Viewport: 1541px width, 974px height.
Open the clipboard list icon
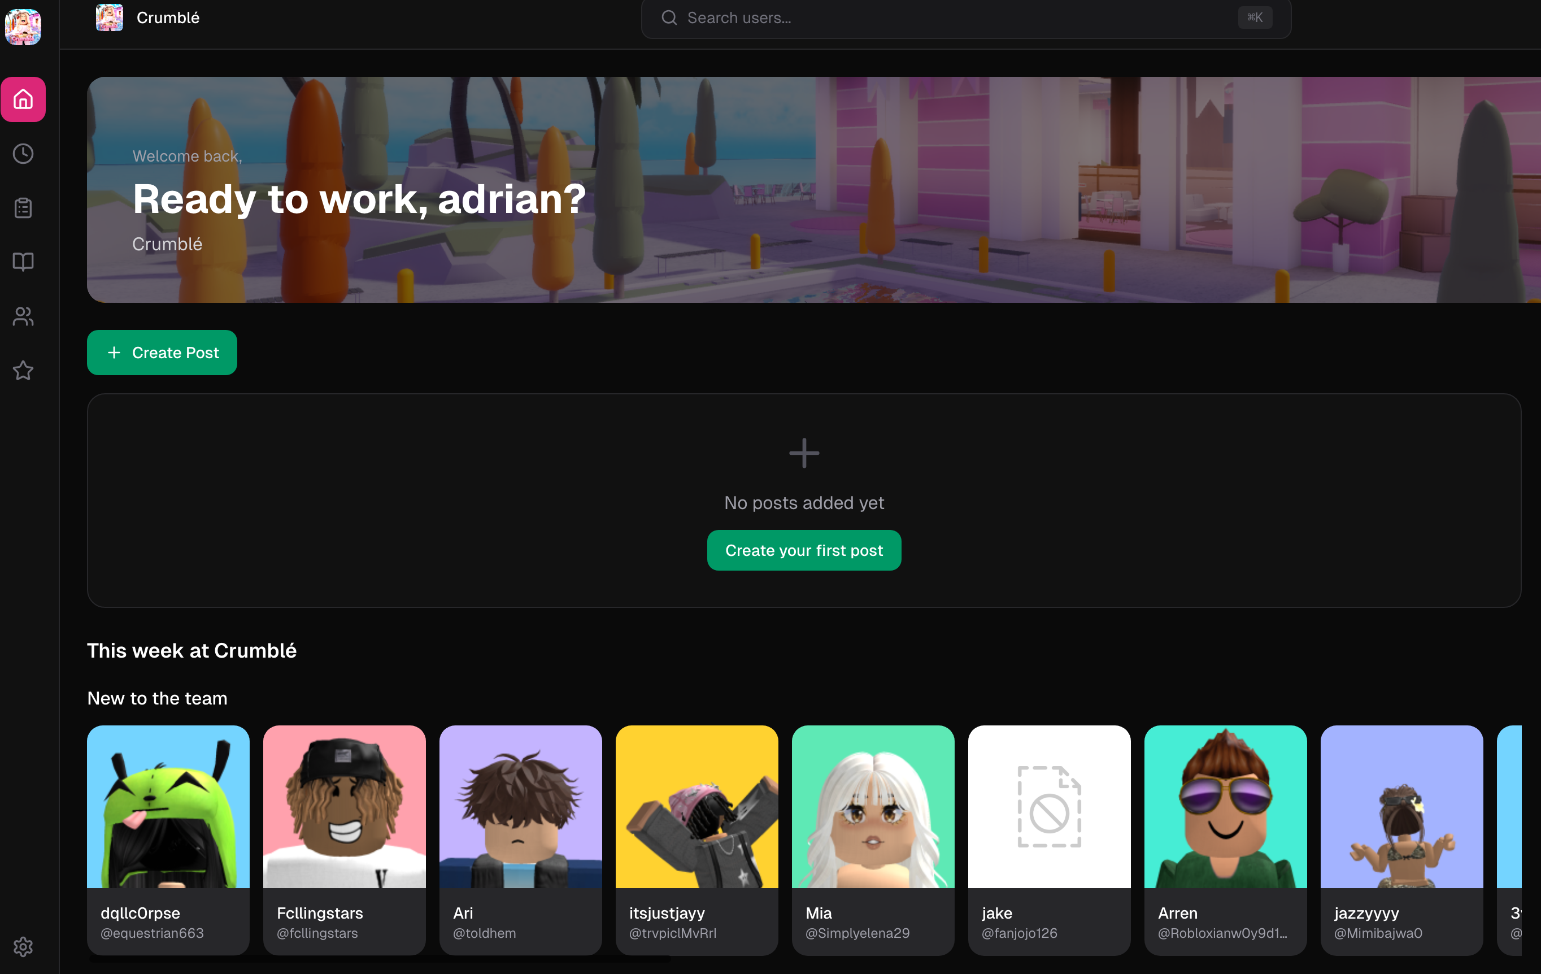(23, 208)
